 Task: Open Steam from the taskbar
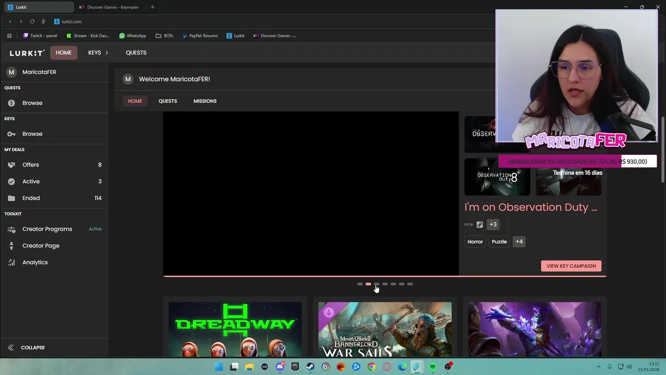click(x=310, y=367)
